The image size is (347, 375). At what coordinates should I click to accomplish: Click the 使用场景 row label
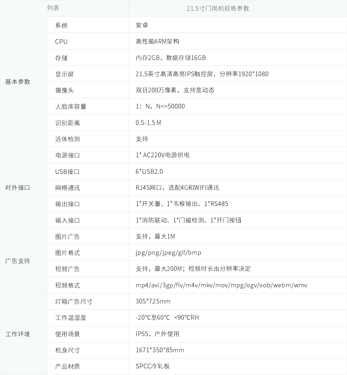[x=68, y=334]
